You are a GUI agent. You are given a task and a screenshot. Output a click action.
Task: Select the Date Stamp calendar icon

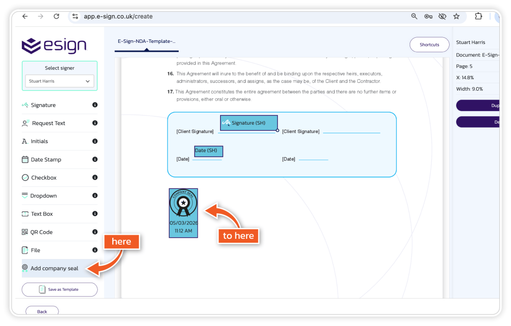tap(25, 160)
